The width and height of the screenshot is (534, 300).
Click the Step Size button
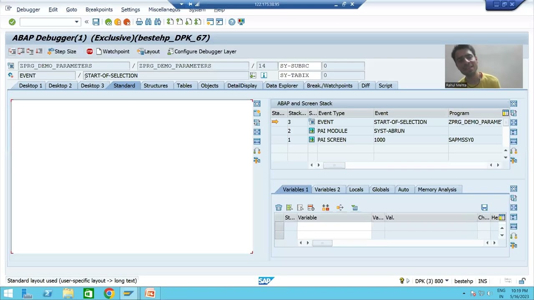pyautogui.click(x=62, y=51)
